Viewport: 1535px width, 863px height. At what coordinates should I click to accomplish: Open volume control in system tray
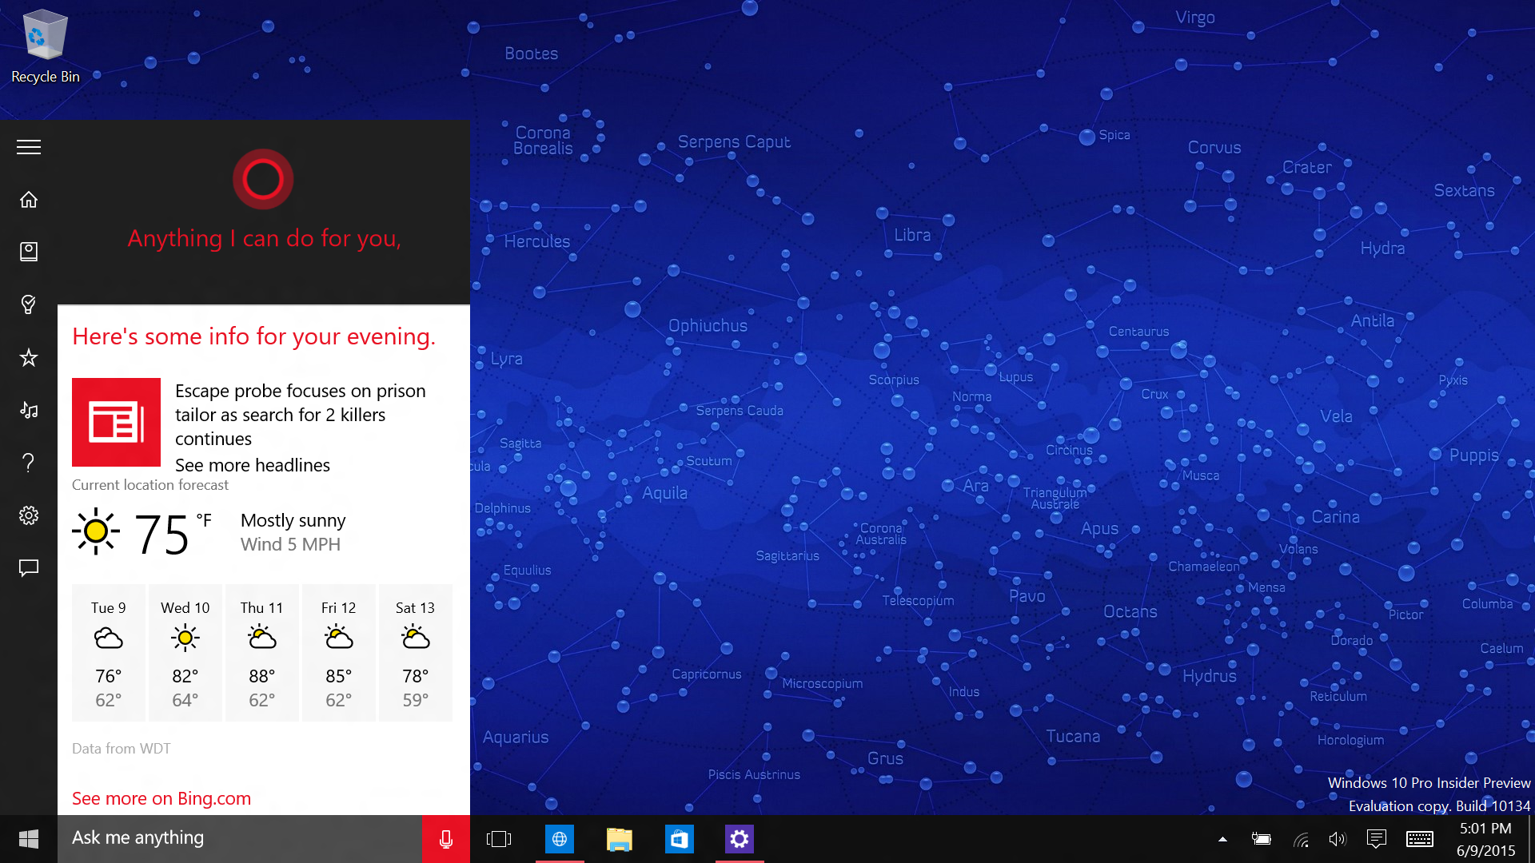tap(1337, 839)
